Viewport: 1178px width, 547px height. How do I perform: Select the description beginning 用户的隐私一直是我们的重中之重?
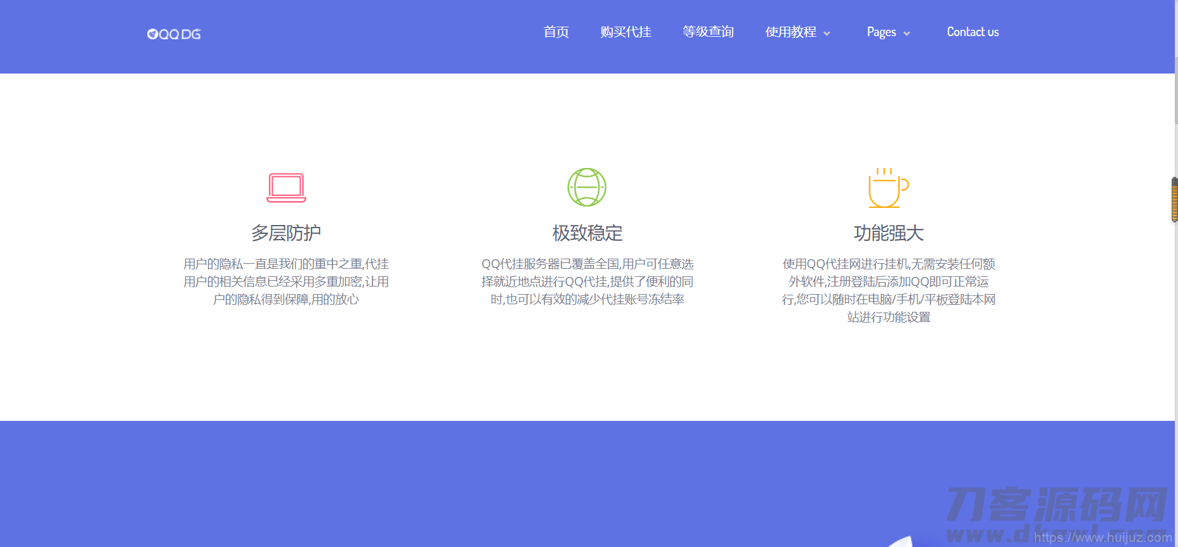[x=286, y=281]
